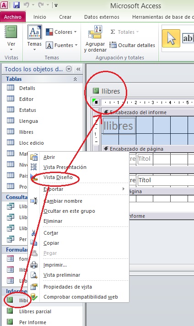Select the text box control tool
Image resolution: width=194 pixels, height=326 pixels.
188,38
